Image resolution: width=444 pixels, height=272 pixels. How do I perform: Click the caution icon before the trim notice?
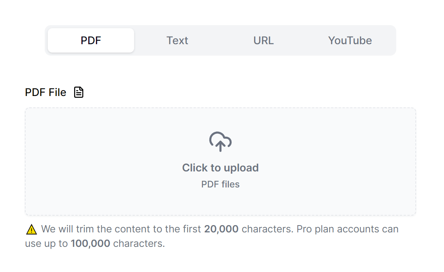coord(31,229)
